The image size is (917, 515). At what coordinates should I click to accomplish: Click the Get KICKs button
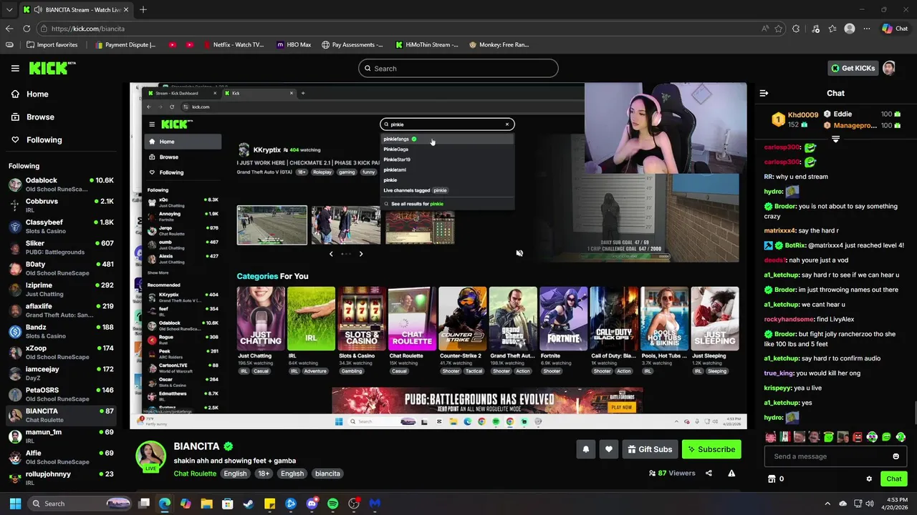(x=853, y=68)
